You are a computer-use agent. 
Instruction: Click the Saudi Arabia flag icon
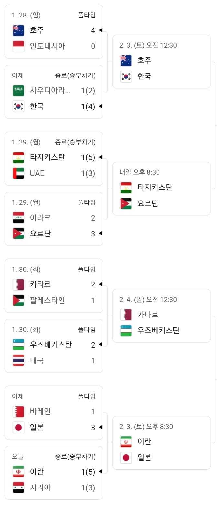click(x=18, y=91)
